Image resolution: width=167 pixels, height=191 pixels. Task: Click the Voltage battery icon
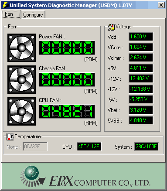pyautogui.click(x=111, y=27)
